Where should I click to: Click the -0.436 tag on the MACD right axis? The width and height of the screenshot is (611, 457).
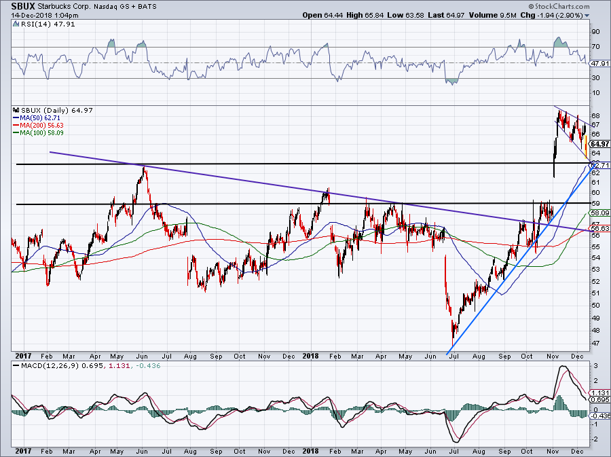600,416
